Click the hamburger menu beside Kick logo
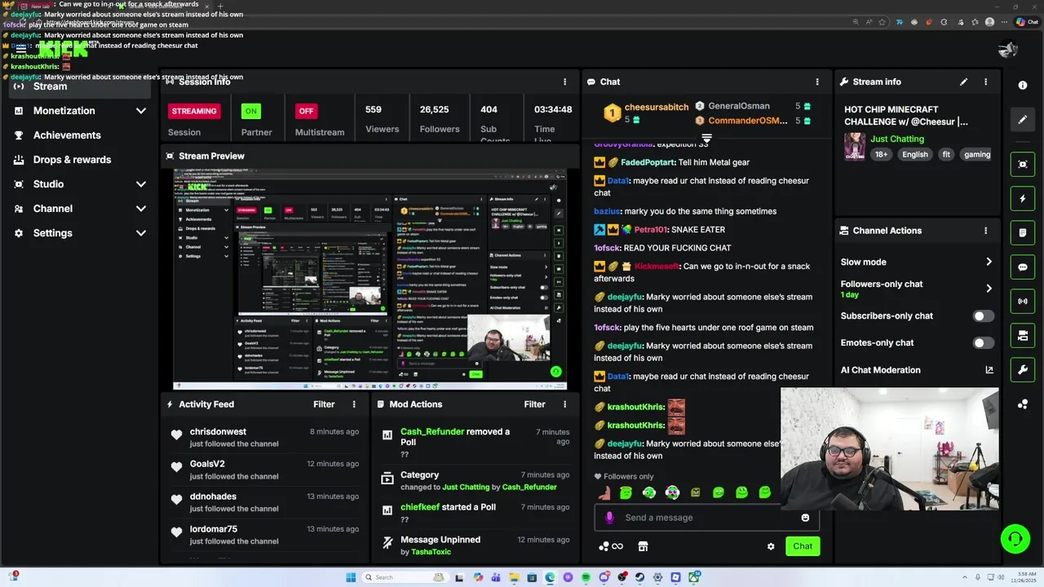This screenshot has width=1044, height=587. pyautogui.click(x=20, y=50)
